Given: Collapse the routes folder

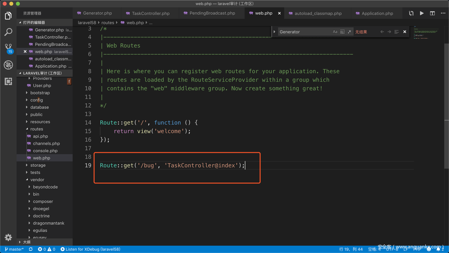Looking at the screenshot, I should pos(36,129).
